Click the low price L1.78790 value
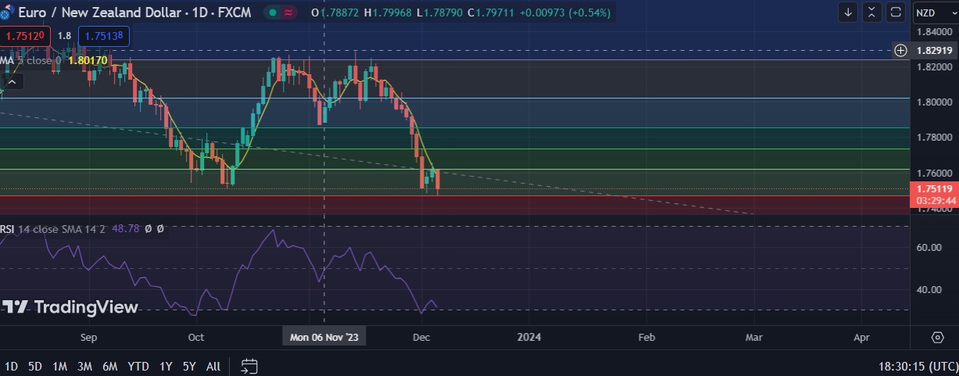Screen dimensions: 959x376 tap(440, 13)
